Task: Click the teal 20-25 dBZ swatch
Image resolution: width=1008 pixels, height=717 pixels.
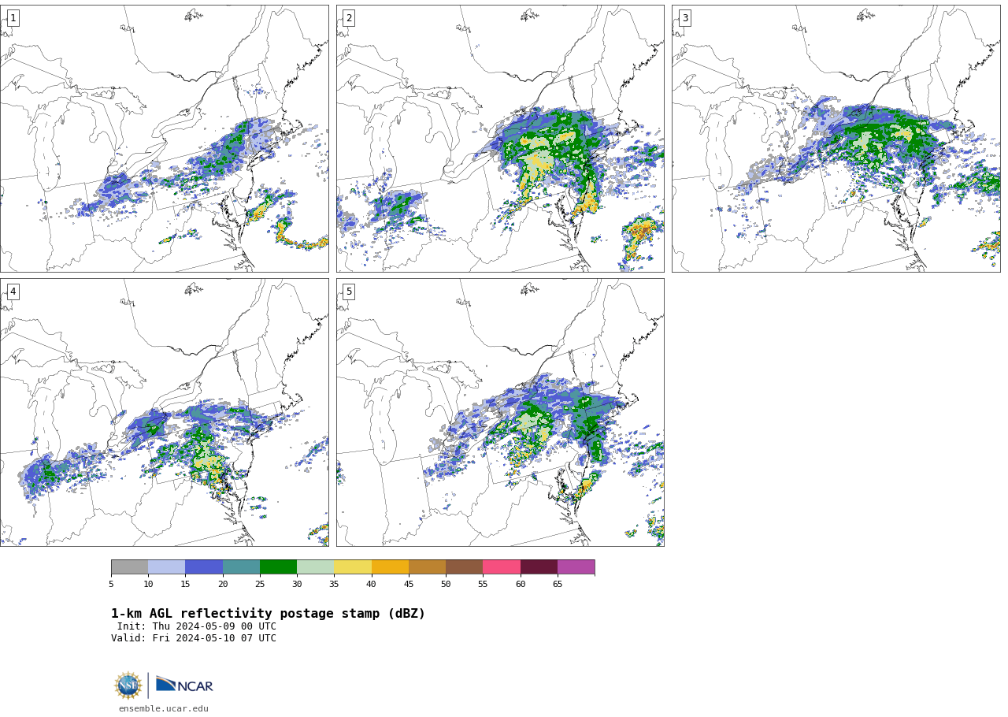Action: (x=241, y=567)
